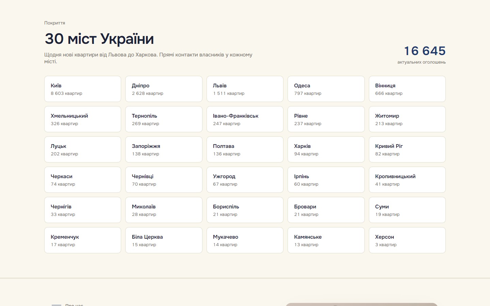Click the Про нас footer link
490x306 pixels.
tap(74, 305)
